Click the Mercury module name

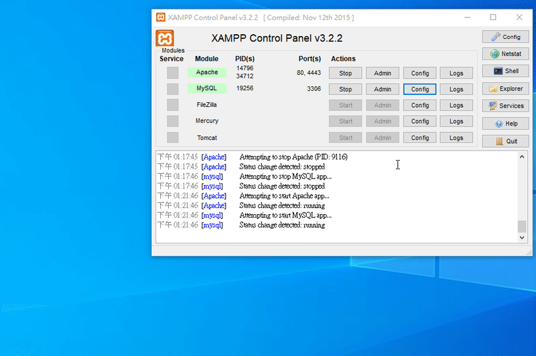click(207, 121)
